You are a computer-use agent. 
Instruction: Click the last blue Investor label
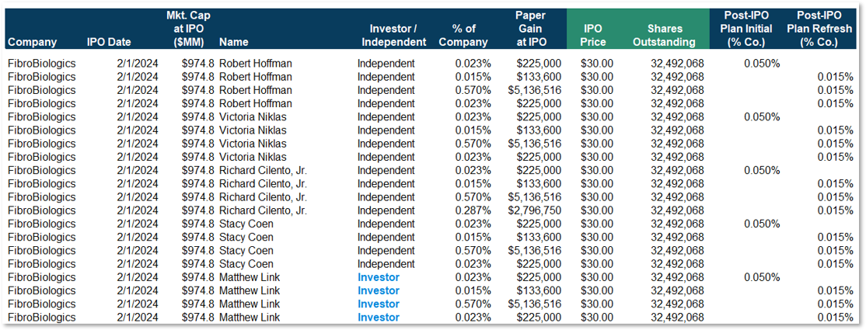coord(379,317)
